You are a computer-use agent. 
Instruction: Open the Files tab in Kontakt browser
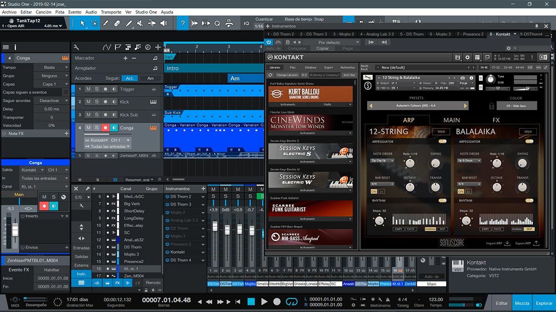coord(293,67)
